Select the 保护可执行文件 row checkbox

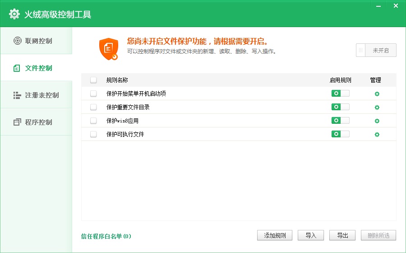tap(93, 135)
